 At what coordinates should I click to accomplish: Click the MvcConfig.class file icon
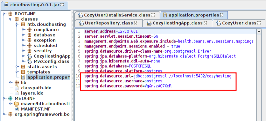[x=30, y=61]
